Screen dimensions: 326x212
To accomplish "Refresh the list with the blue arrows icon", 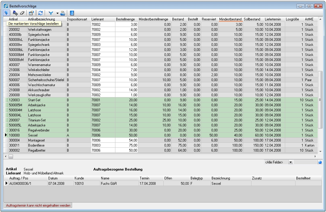I will click(x=41, y=13).
